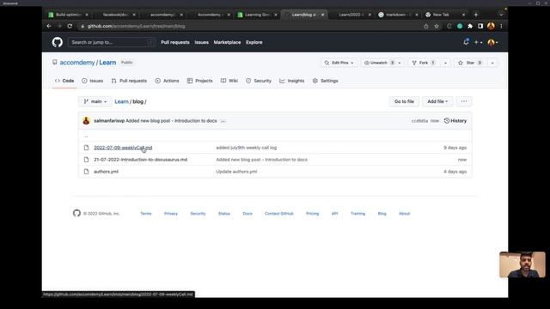
Task: Select the Issues repository tab
Action: [93, 81]
